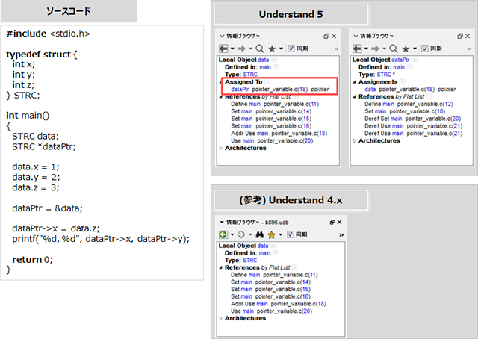Click forward arrow in Understand 5 data panel

pyautogui.click(x=242, y=49)
